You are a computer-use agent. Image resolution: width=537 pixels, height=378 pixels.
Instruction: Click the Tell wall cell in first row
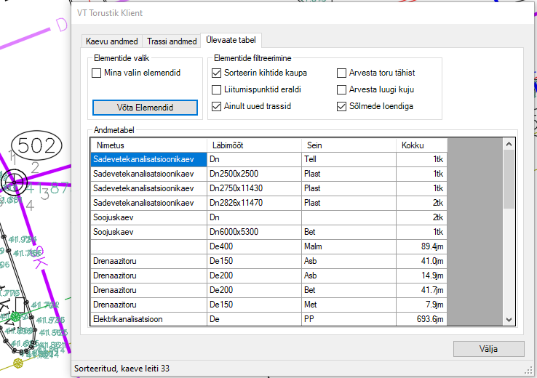point(349,159)
